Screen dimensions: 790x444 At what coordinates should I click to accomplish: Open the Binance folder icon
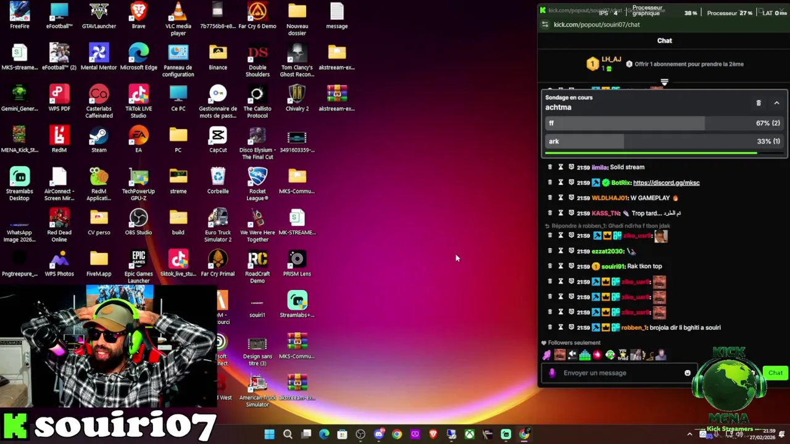(x=218, y=57)
